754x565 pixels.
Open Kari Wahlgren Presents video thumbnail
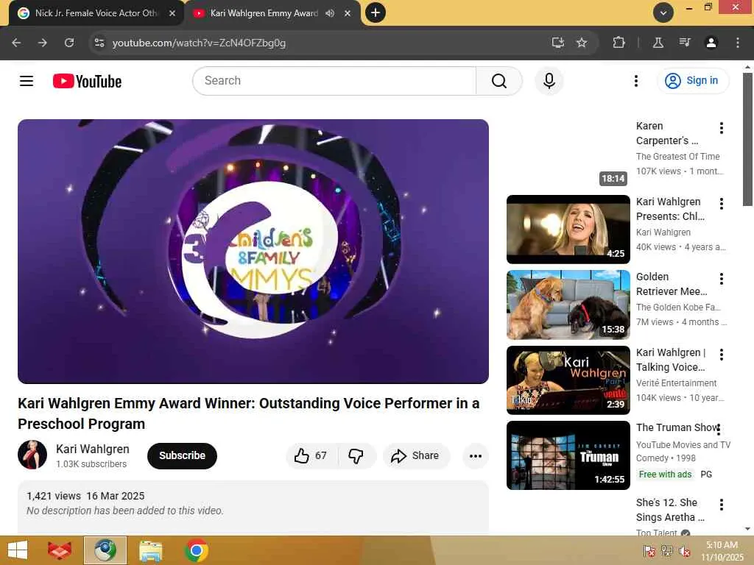point(568,230)
